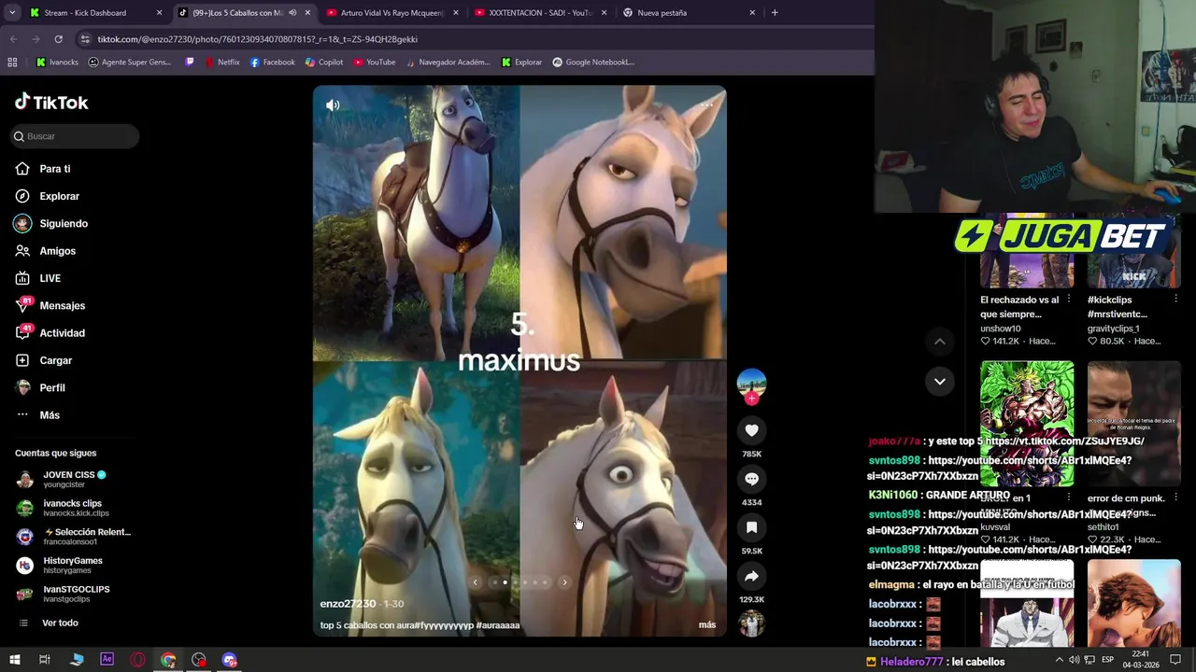
Task: Open the Twitch bookmark icon
Action: tap(190, 63)
